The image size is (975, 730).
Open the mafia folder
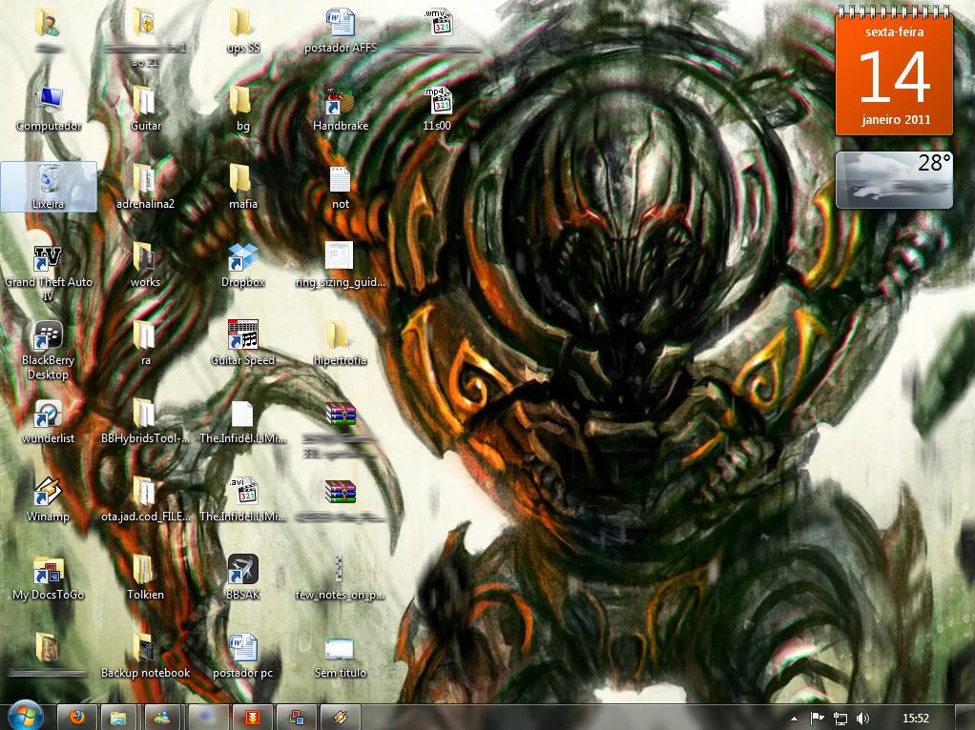click(242, 187)
